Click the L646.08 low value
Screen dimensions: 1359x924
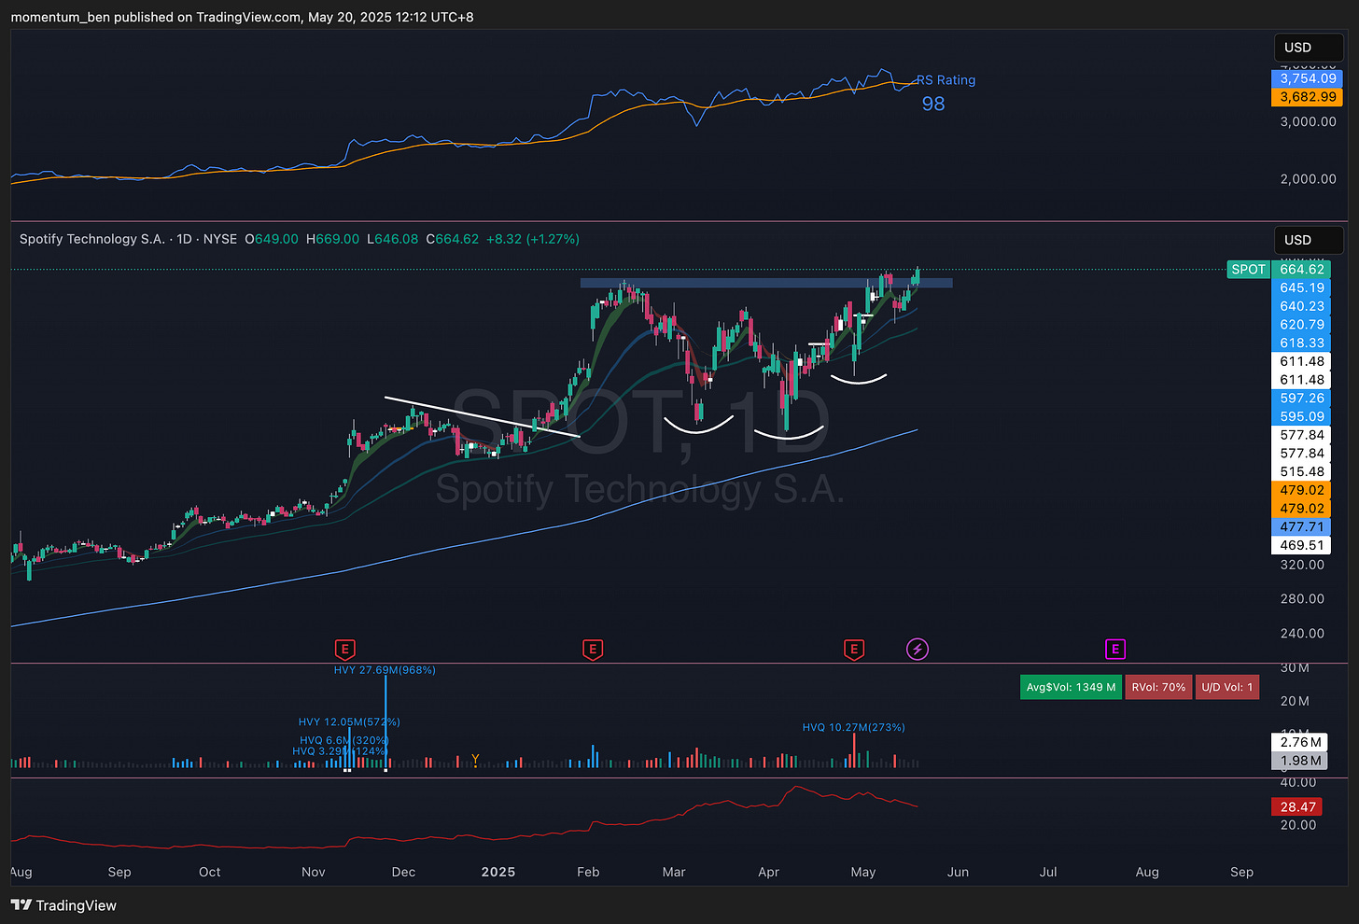pos(392,239)
